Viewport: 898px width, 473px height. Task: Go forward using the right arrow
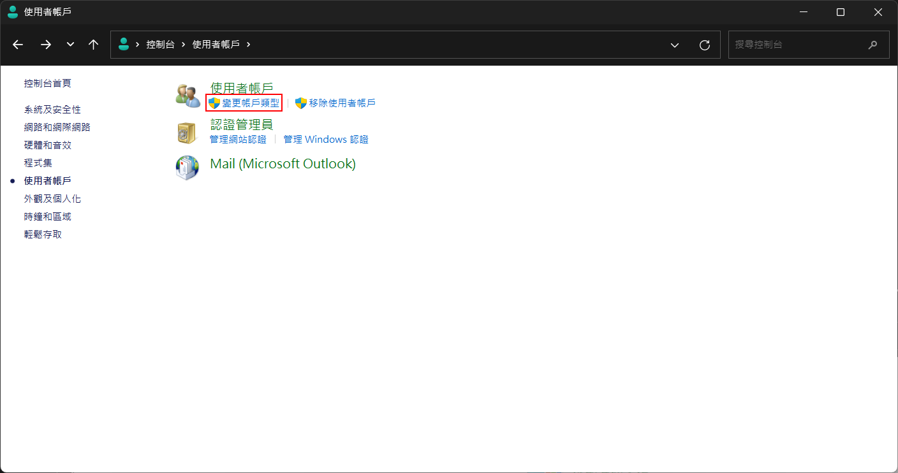tap(46, 45)
